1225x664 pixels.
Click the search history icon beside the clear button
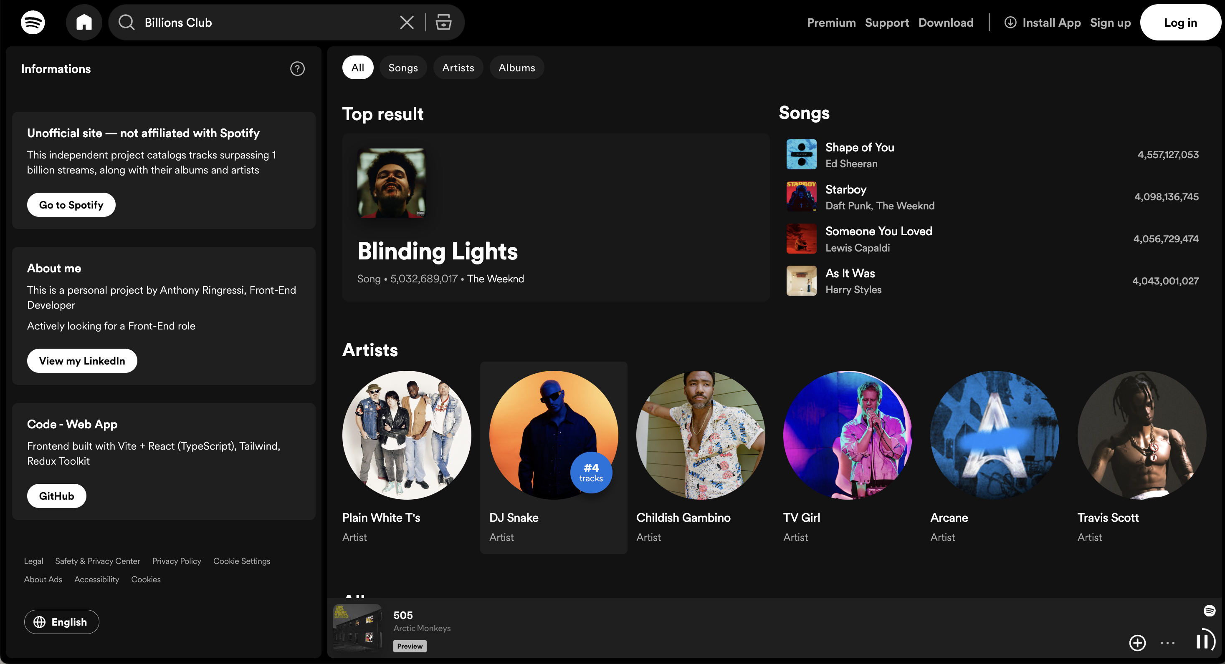[x=443, y=22]
